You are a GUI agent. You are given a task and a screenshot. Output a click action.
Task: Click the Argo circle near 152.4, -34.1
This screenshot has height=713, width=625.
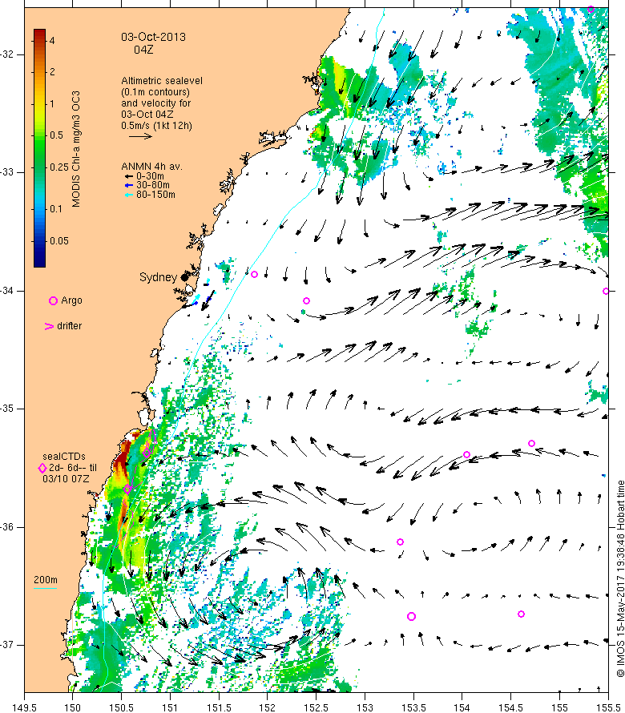click(307, 301)
